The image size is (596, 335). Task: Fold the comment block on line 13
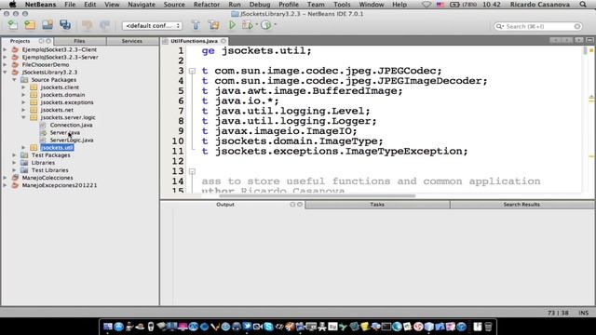(x=193, y=171)
